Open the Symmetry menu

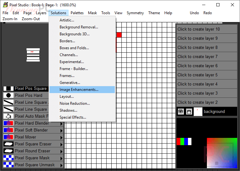point(135,13)
